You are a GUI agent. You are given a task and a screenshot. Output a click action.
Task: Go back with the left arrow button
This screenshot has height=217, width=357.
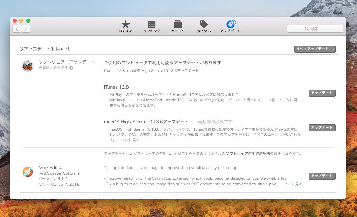click(x=17, y=29)
